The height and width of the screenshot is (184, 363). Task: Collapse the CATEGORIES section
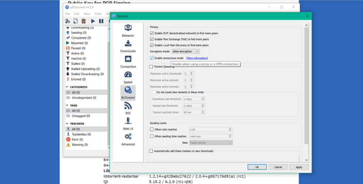coord(68,87)
